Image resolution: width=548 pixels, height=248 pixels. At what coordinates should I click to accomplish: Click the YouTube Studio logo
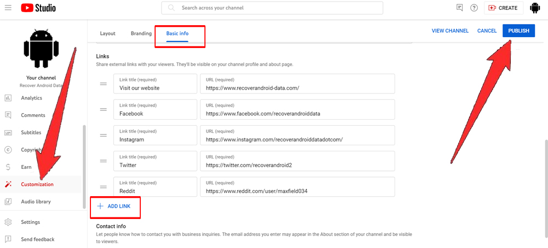pos(38,8)
